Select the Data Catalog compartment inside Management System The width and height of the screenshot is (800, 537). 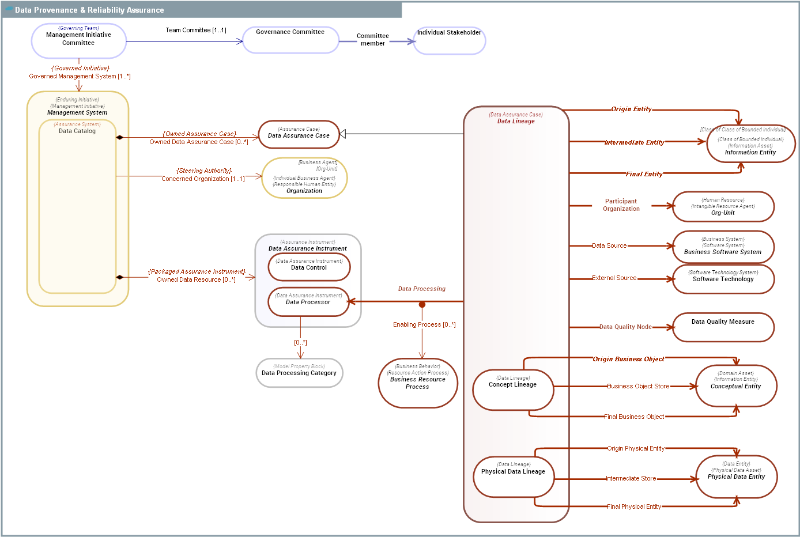[x=77, y=131]
